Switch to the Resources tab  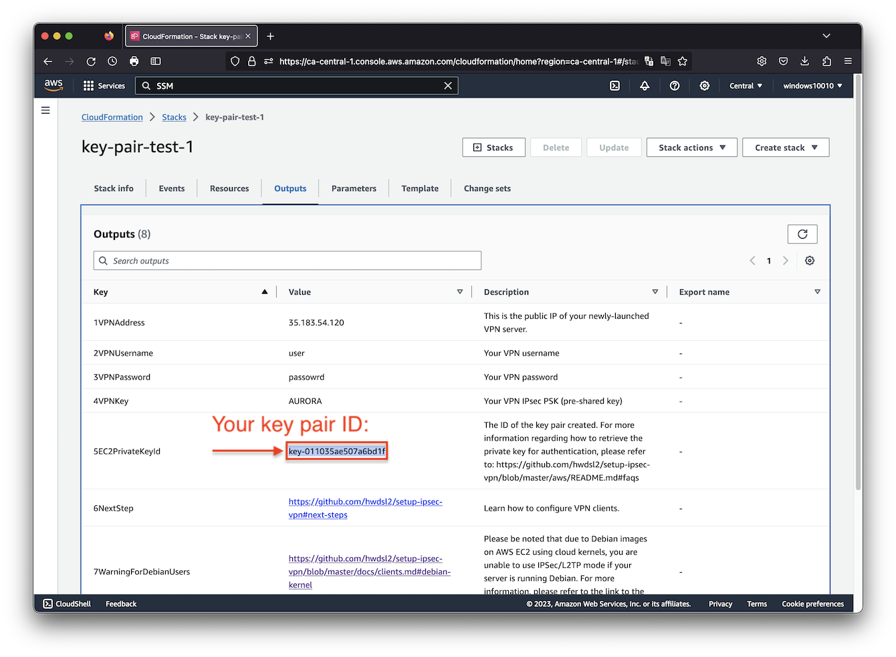point(229,188)
